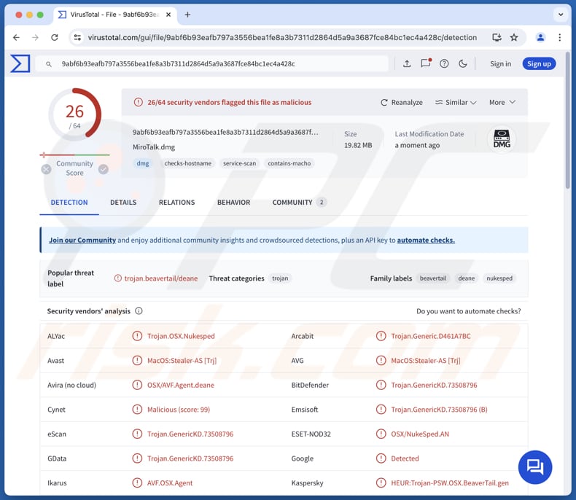The width and height of the screenshot is (576, 500).
Task: Click the beavertail family label
Action: (433, 278)
